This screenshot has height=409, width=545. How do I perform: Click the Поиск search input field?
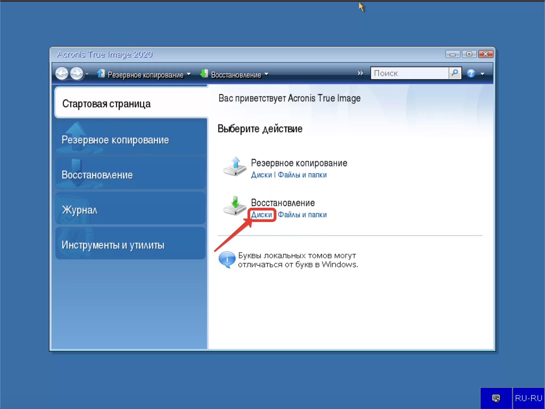[409, 73]
